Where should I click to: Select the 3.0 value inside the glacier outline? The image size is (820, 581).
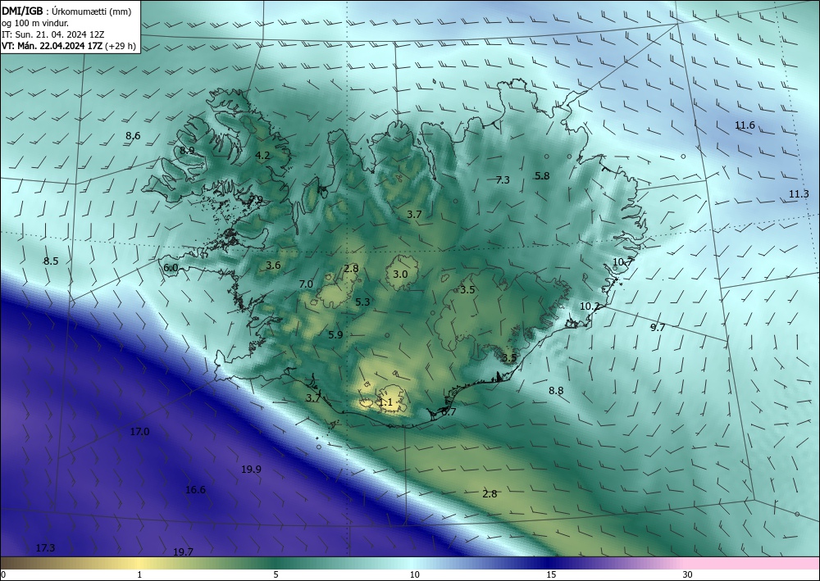click(x=400, y=274)
